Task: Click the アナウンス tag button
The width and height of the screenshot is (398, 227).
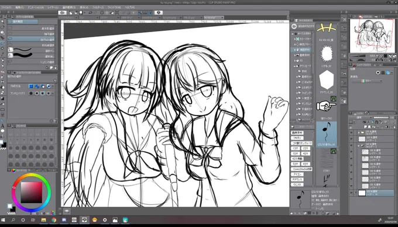Action: [297, 179]
